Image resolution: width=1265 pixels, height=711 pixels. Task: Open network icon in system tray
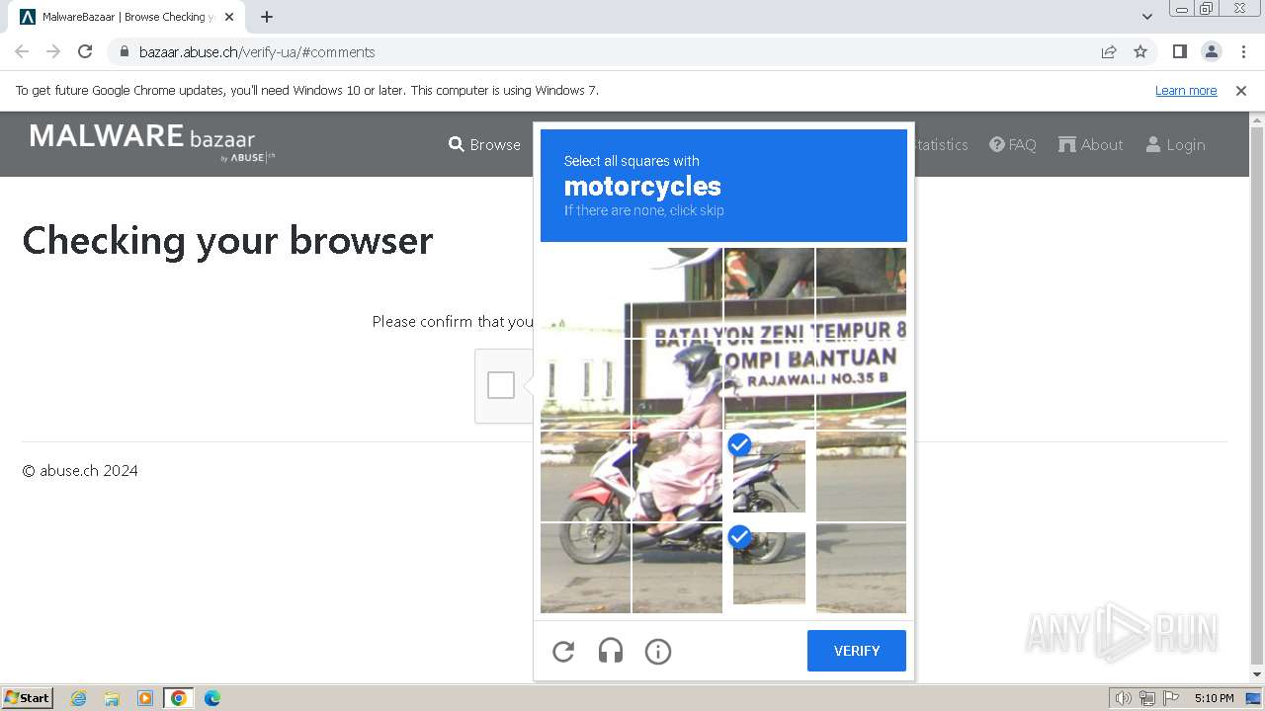pyautogui.click(x=1147, y=698)
